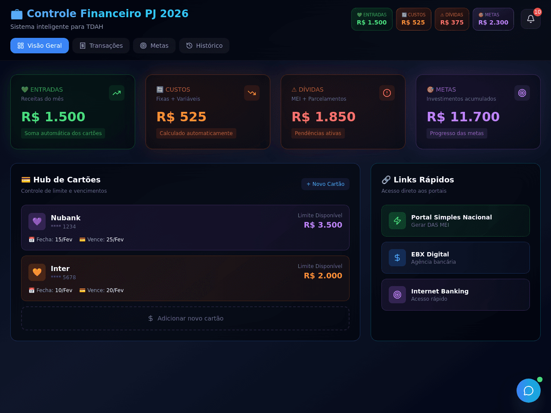Open the Portal Simples Nacional link
The image size is (551, 413).
coord(455,221)
